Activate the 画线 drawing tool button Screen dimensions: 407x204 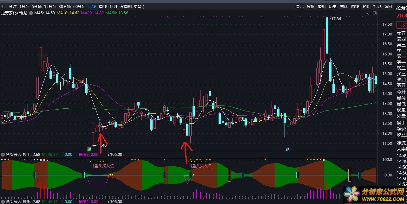click(355, 6)
